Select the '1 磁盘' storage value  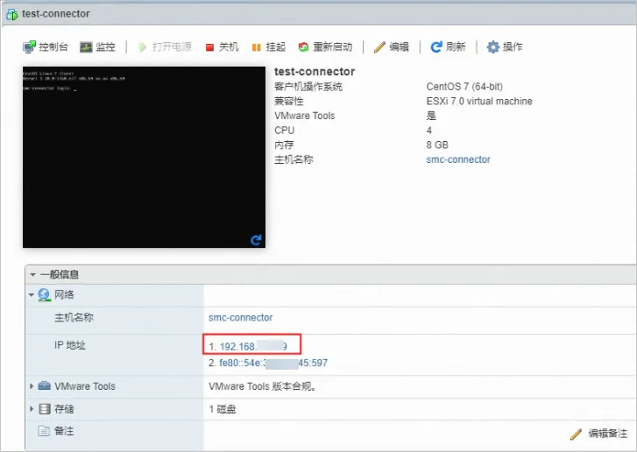pos(223,409)
